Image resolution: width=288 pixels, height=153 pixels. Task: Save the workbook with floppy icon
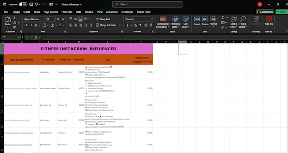31,4
